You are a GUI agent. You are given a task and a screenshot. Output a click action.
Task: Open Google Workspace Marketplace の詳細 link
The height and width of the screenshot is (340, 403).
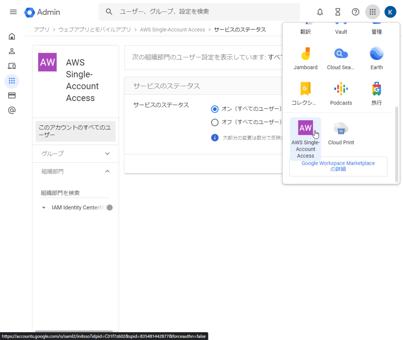click(x=338, y=166)
